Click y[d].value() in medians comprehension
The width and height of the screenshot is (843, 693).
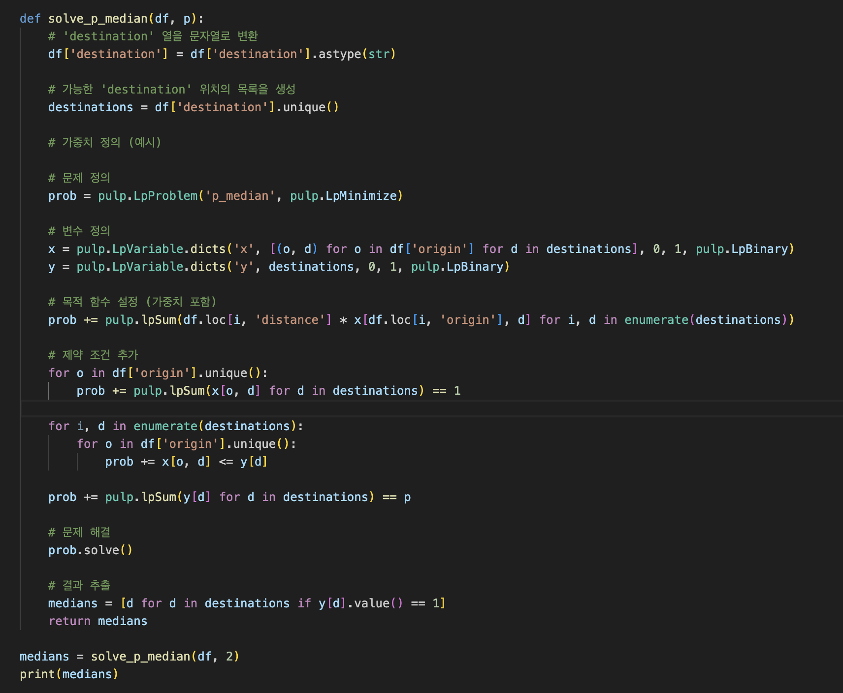pos(360,603)
